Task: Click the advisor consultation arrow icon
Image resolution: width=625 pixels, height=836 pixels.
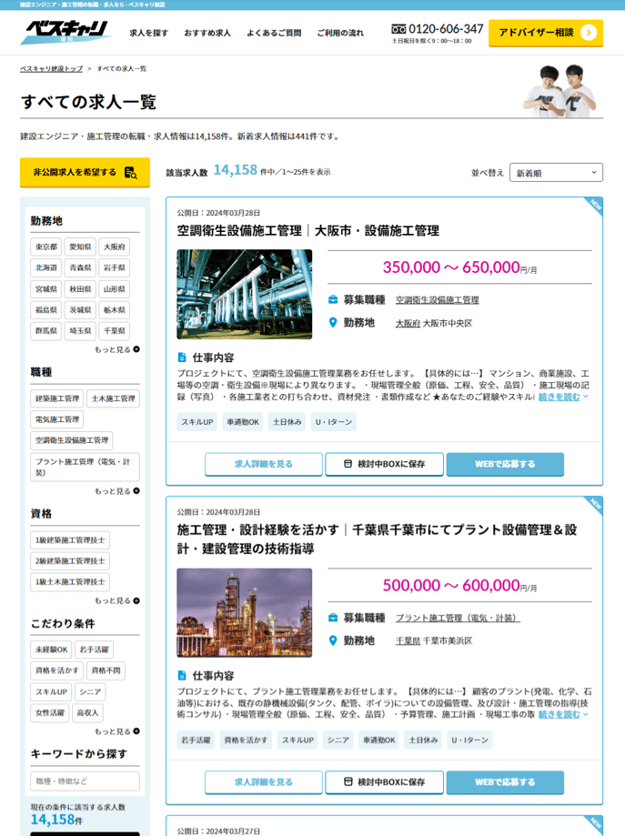Action: pyautogui.click(x=589, y=33)
